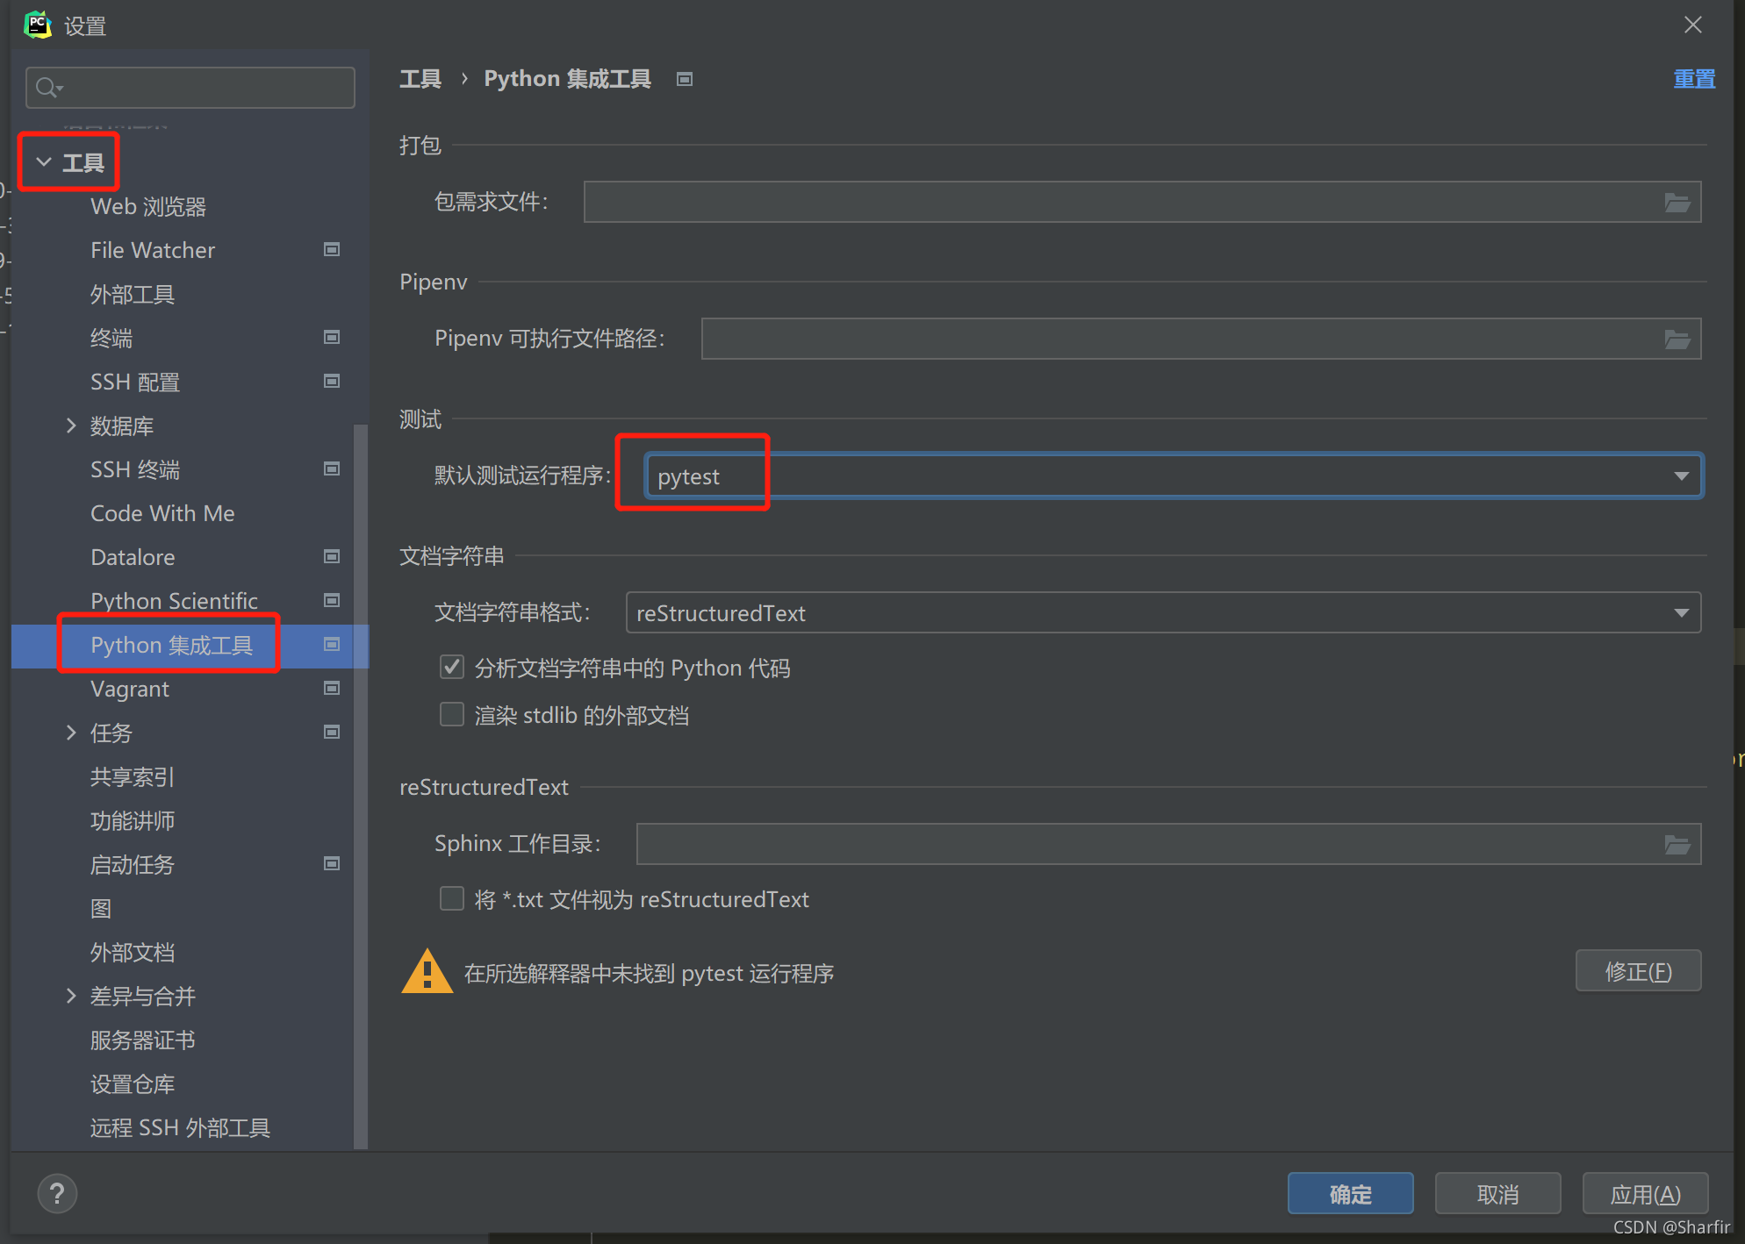This screenshot has width=1745, height=1244.
Task: Focus the settings search field
Action: pyautogui.click(x=190, y=88)
